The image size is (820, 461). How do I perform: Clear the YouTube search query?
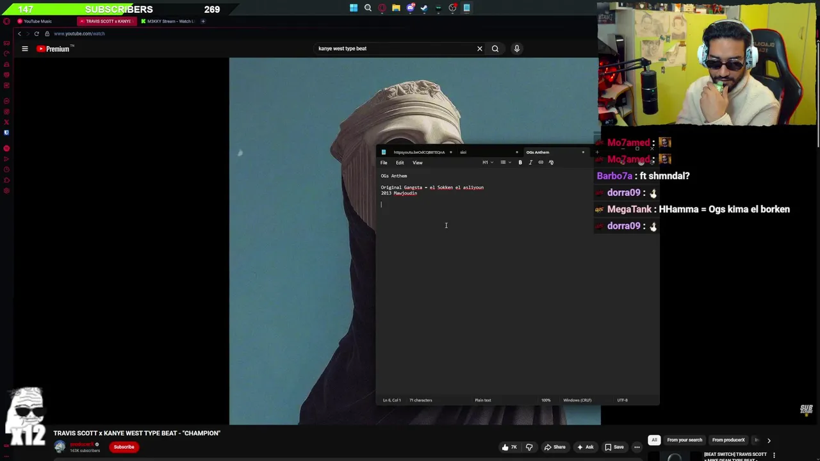point(479,49)
